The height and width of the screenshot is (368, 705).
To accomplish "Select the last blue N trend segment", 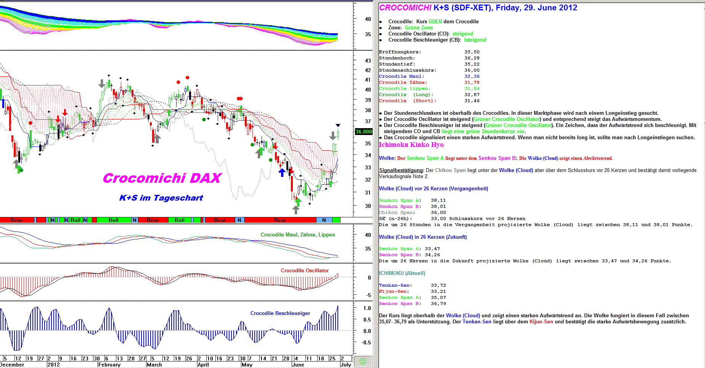I will click(324, 220).
